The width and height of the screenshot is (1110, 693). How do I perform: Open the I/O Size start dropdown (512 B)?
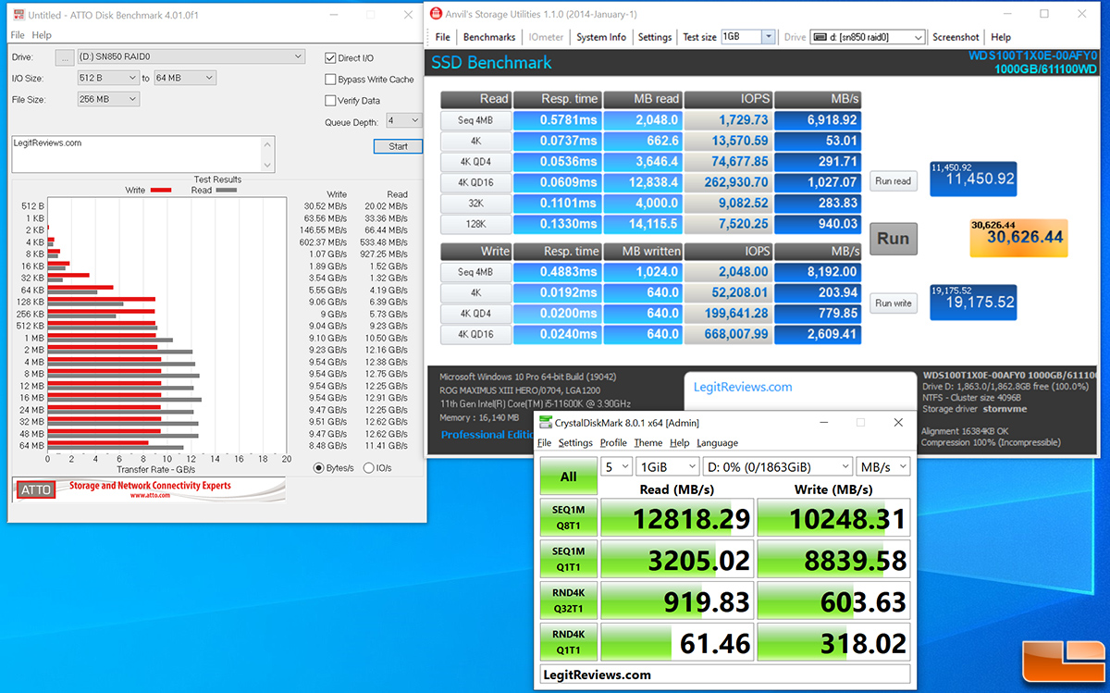[x=107, y=79]
